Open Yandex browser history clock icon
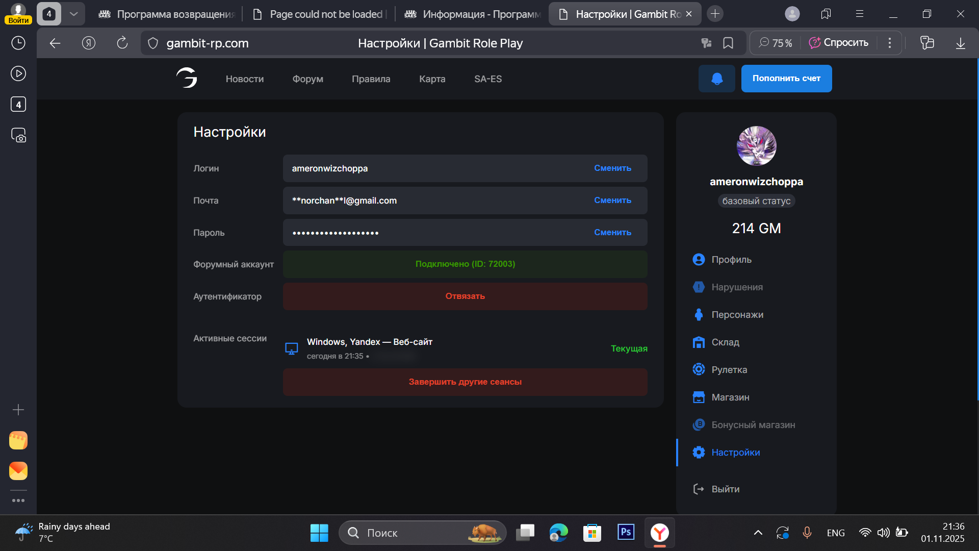 (x=18, y=43)
